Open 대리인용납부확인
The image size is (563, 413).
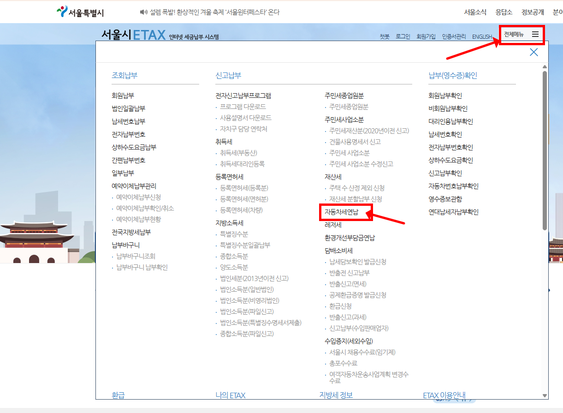[x=450, y=121]
